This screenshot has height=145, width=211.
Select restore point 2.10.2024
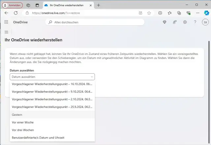click(52, 99)
